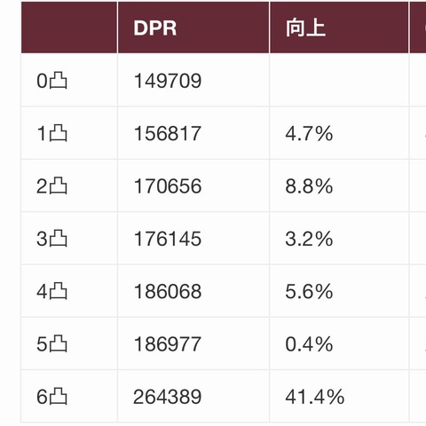Select the 0凸 row label
This screenshot has height=426, width=426.
coord(51,81)
